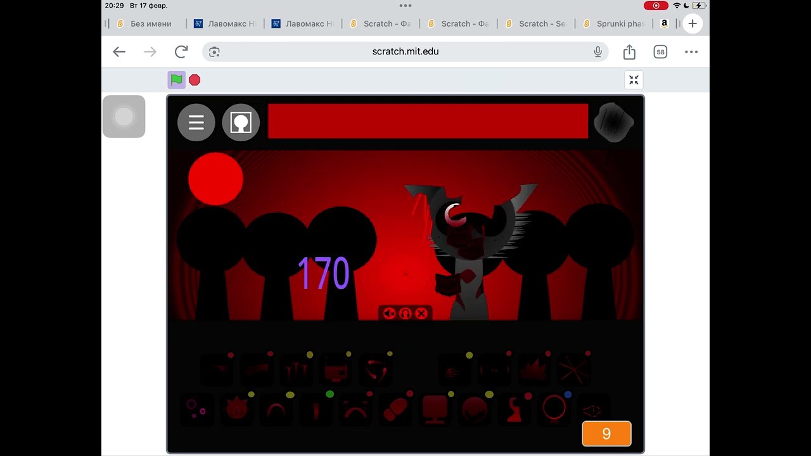Pick the red computer icon beside three spikes

click(x=336, y=369)
